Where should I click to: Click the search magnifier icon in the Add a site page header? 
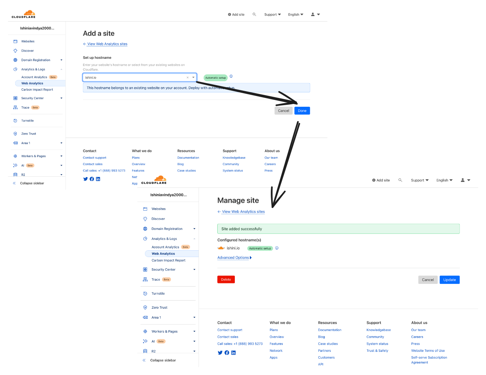254,14
